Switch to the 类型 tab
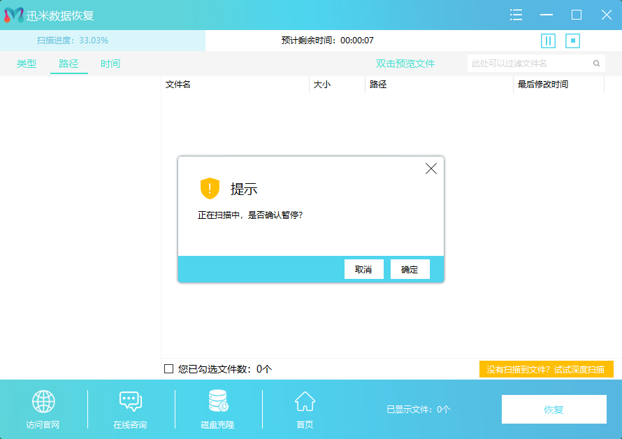Screen dimensions: 622x439 pyautogui.click(x=27, y=64)
